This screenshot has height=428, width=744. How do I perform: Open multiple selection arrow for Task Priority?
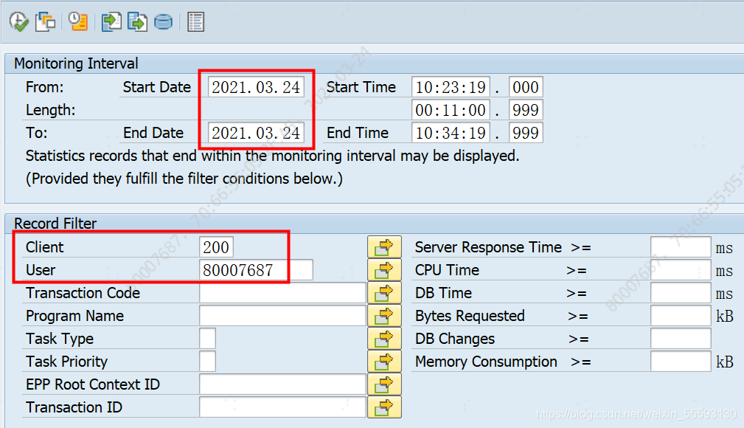pyautogui.click(x=384, y=362)
